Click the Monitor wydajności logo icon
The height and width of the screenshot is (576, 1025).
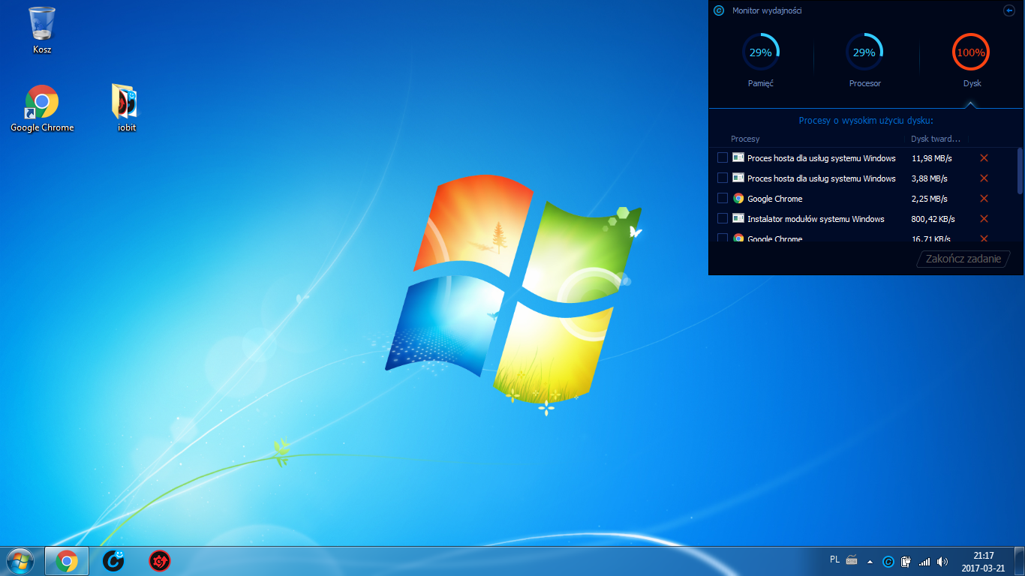coord(719,10)
